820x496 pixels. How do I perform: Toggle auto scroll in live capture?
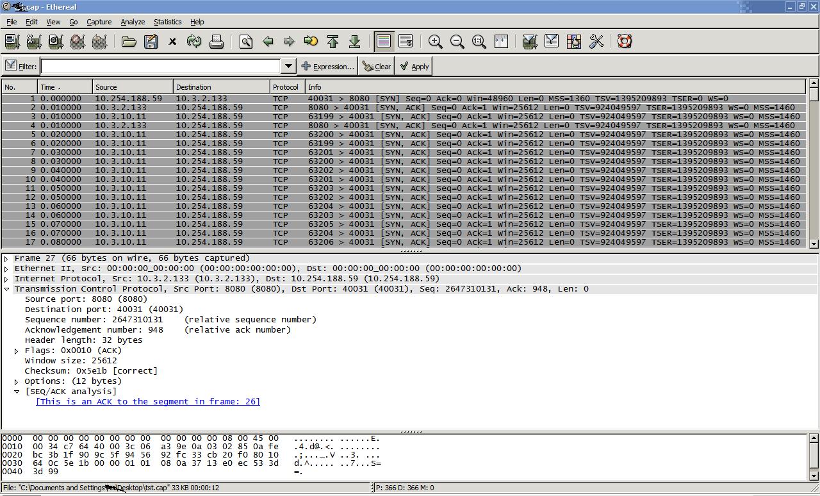pos(406,42)
